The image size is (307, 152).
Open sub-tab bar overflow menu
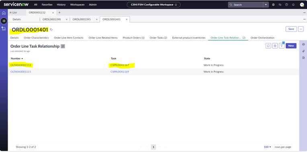pyautogui.click(x=305, y=19)
